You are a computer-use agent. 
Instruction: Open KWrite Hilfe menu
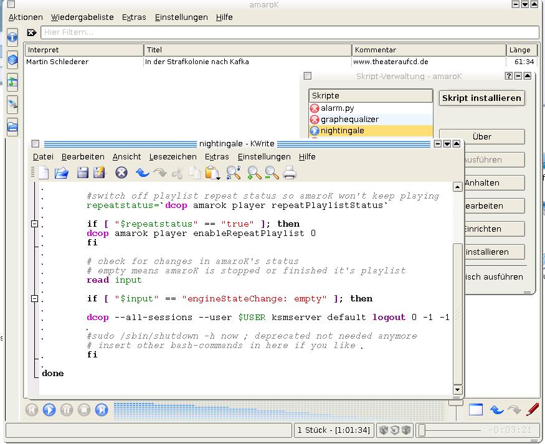point(307,157)
